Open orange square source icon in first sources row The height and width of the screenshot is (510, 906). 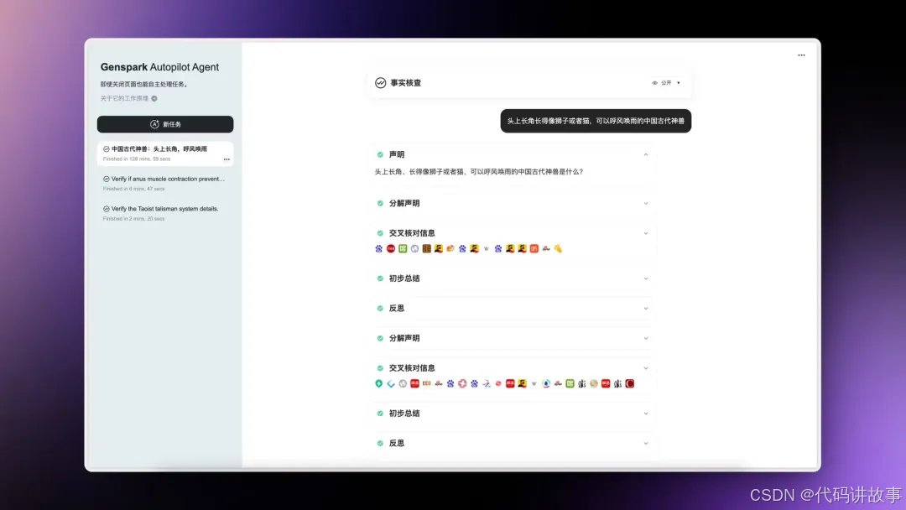click(x=534, y=248)
